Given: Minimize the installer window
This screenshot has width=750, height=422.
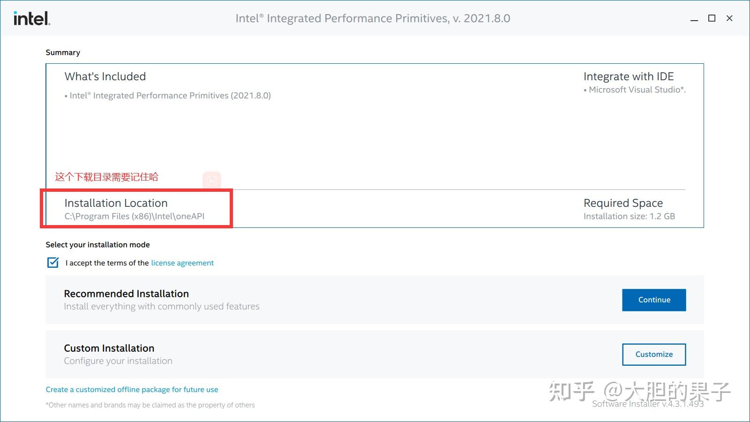Looking at the screenshot, I should click(x=693, y=18).
